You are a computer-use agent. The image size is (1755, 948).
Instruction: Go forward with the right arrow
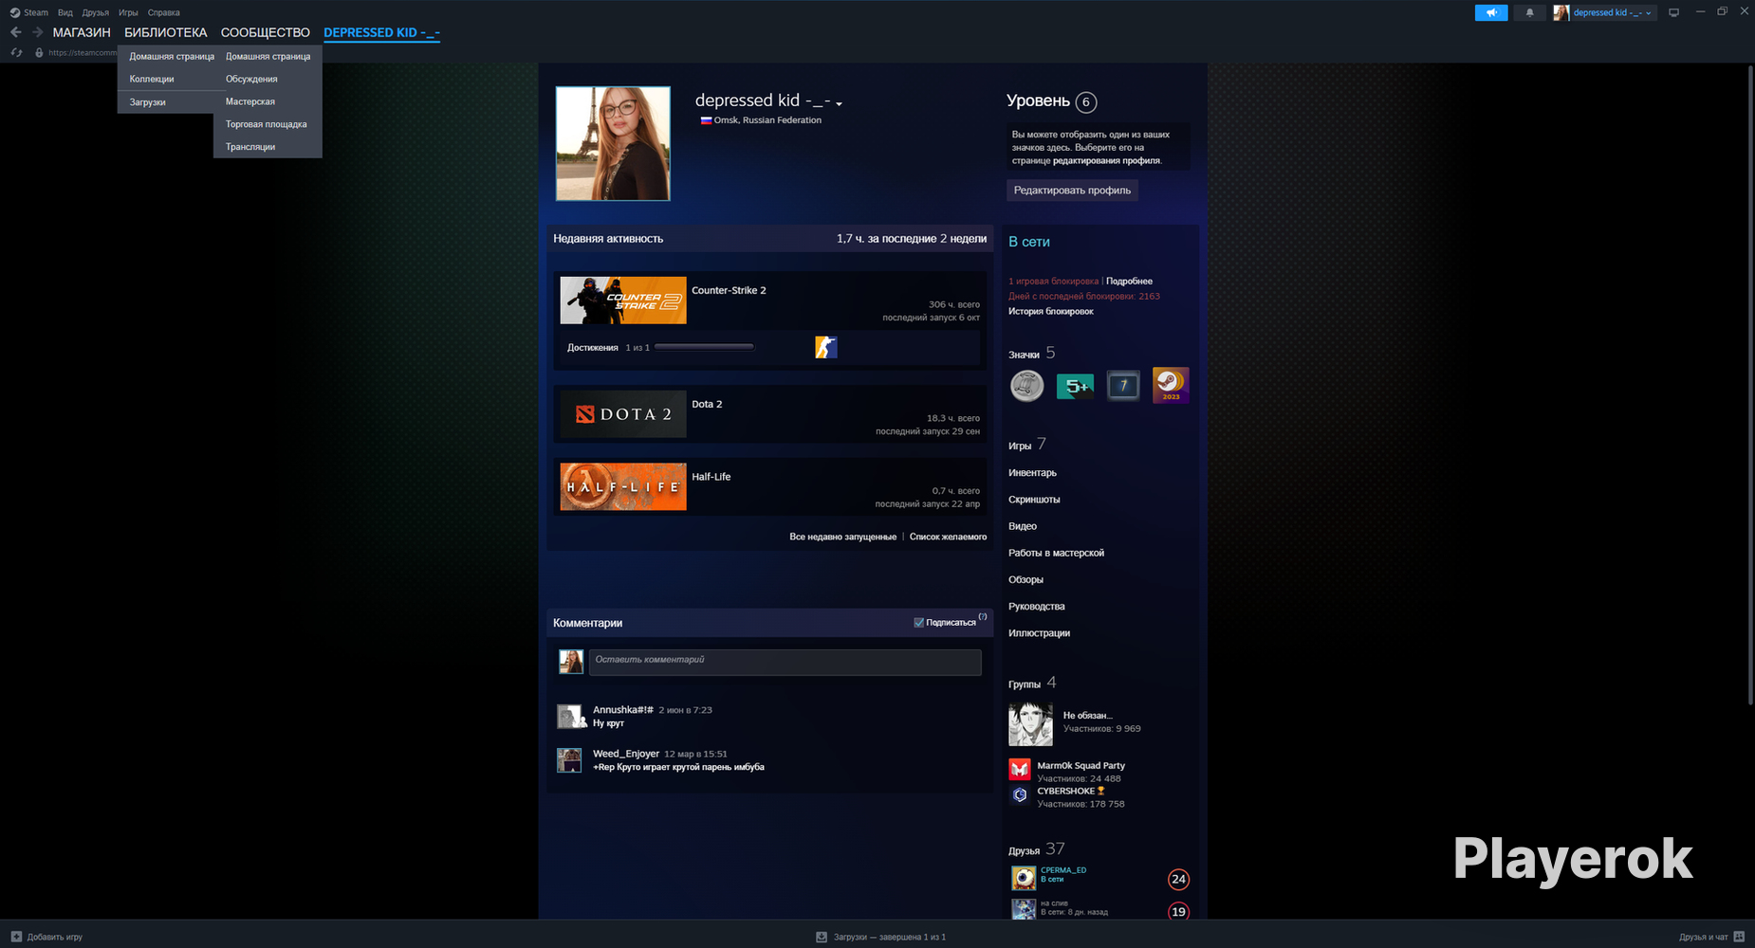point(38,32)
